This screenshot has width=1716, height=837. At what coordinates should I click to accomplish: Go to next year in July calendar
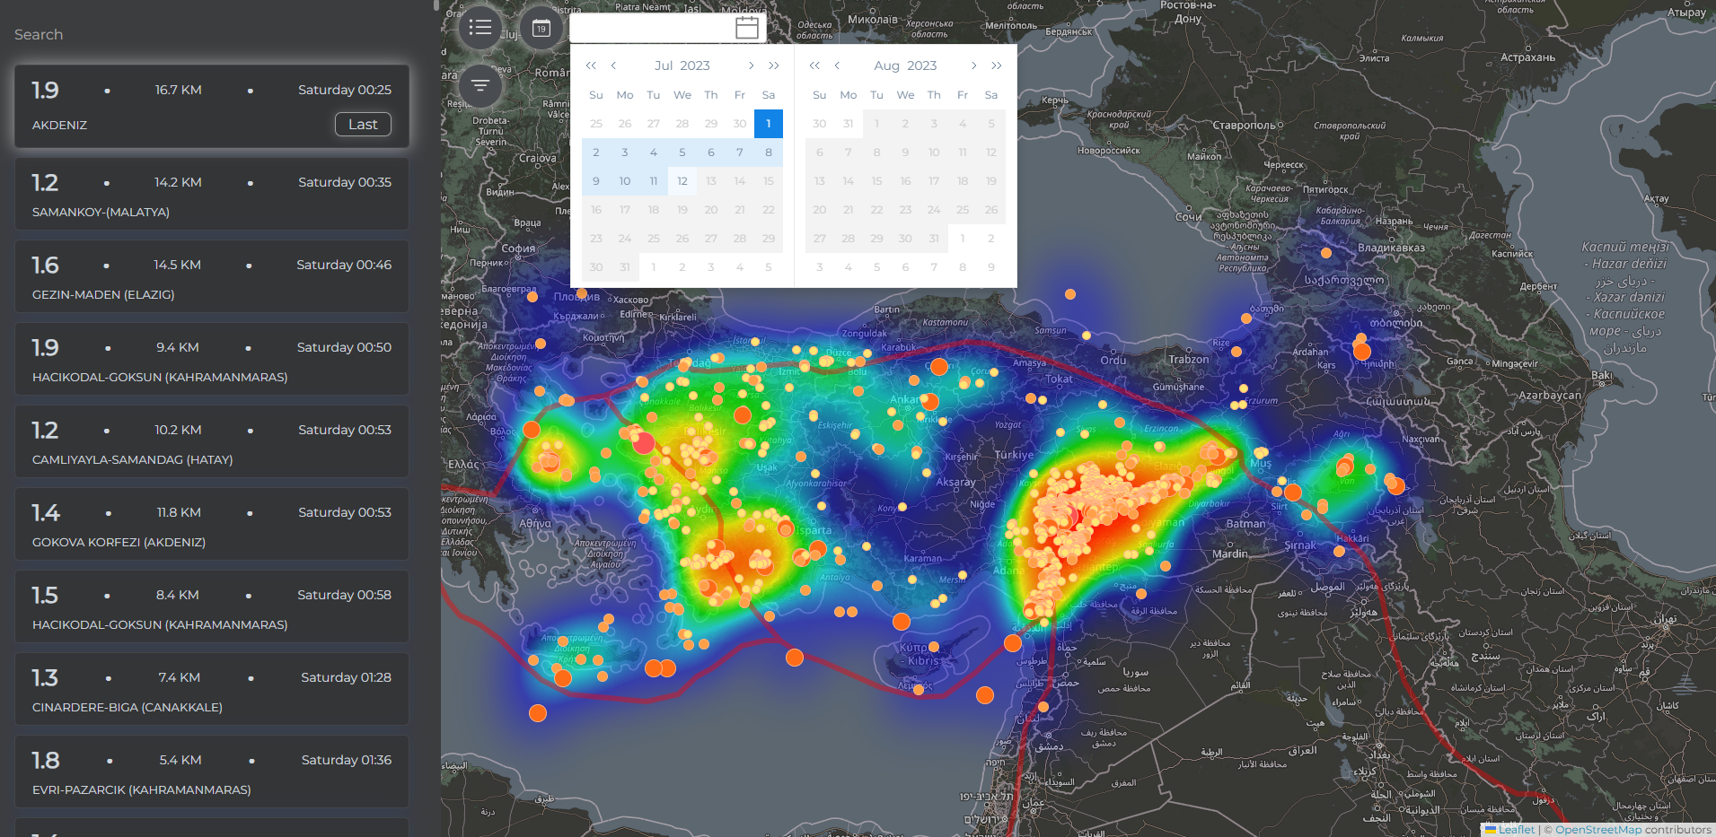[773, 65]
